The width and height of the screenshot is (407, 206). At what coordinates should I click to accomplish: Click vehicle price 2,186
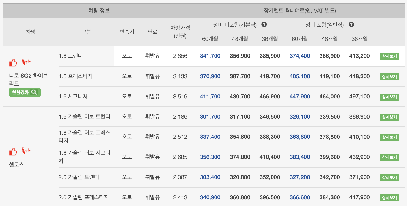pos(180,117)
